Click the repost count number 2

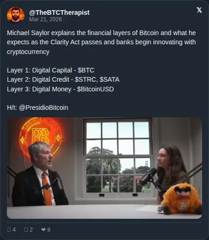point(31,230)
